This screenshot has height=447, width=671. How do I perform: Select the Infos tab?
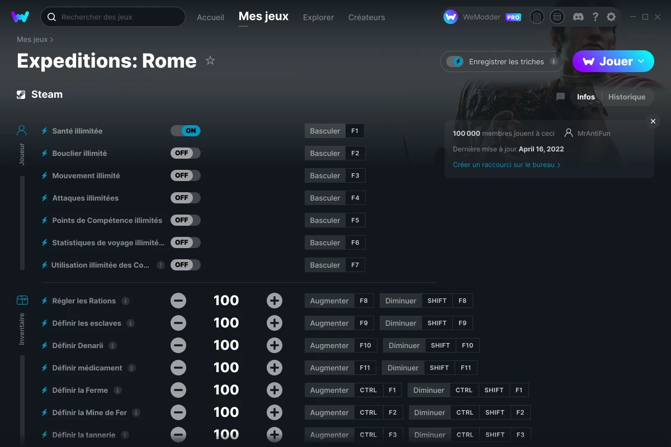(x=586, y=97)
